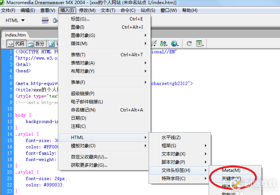The width and height of the screenshot is (280, 195).
Task: Choose 自定义收藏夹(U)... menu item
Action: 105,157
